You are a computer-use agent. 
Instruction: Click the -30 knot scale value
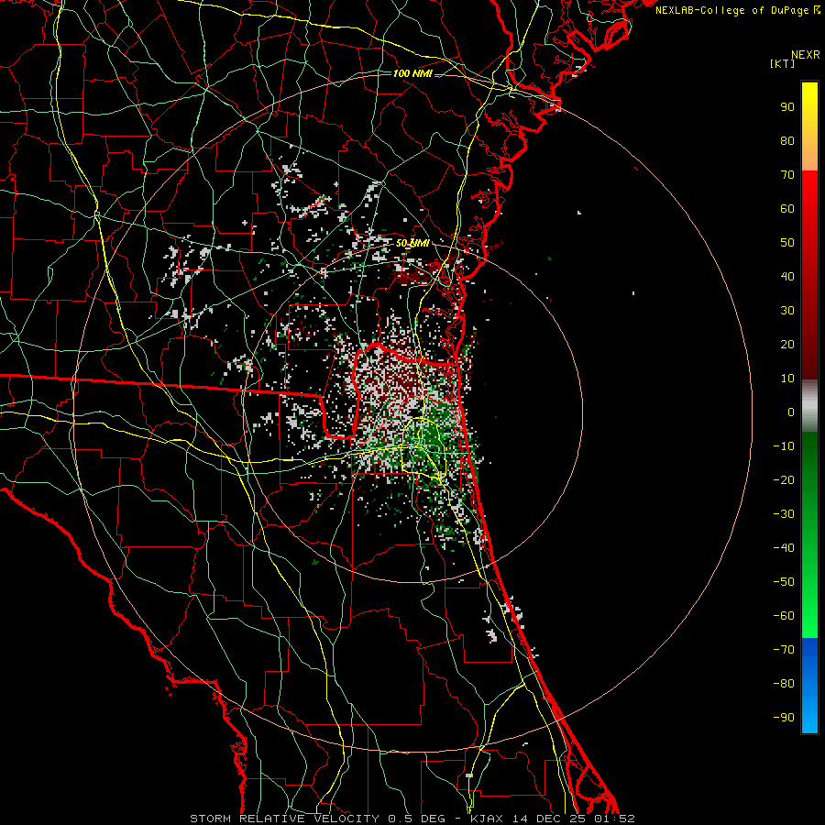click(x=784, y=514)
